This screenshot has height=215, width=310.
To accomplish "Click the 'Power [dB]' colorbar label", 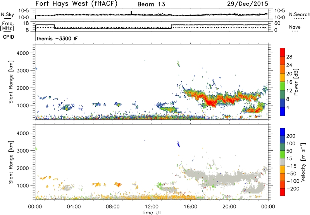I will coord(296,82).
